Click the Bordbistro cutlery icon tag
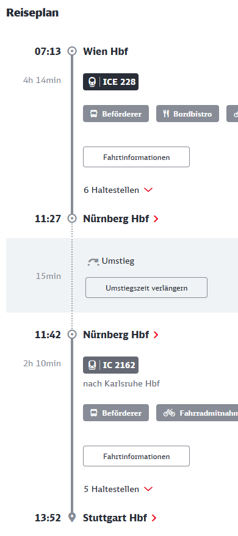 (x=187, y=114)
